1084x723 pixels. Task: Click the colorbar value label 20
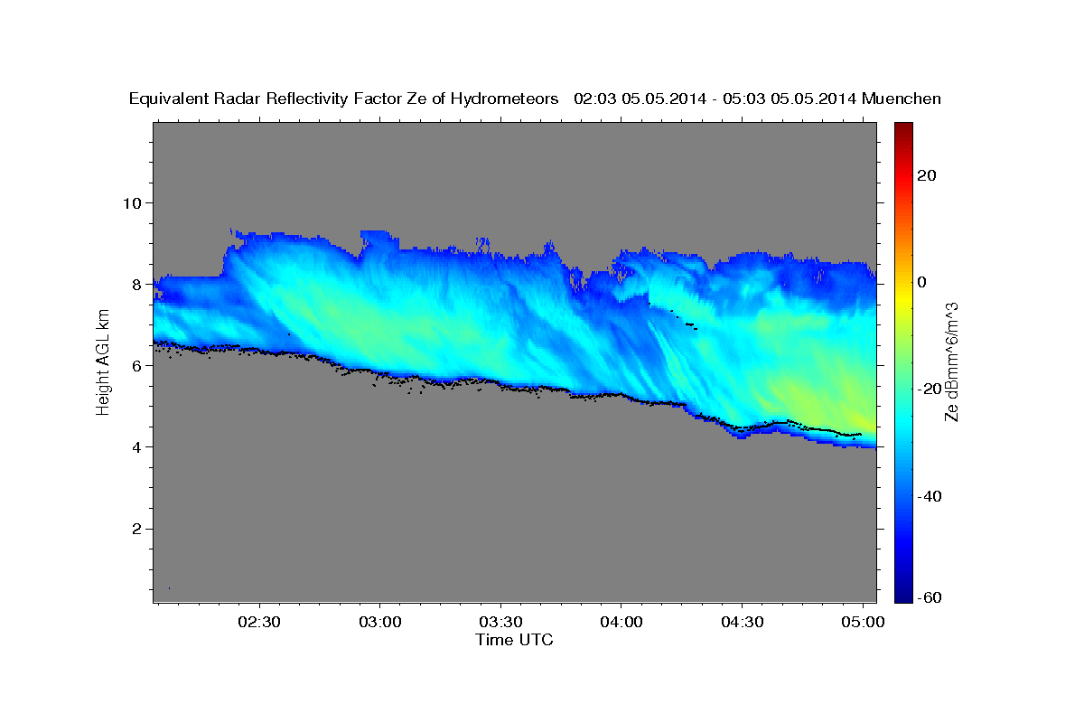point(926,175)
